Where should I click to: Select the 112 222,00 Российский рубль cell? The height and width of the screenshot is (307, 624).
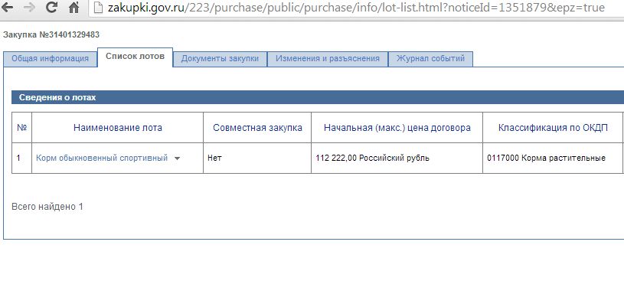tap(372, 158)
